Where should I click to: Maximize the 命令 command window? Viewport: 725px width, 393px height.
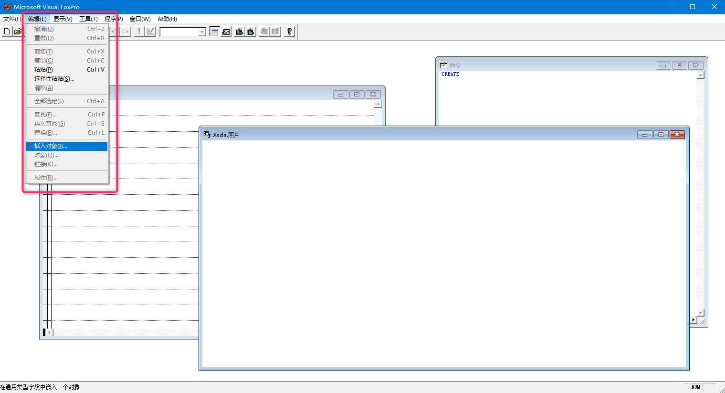pos(679,65)
